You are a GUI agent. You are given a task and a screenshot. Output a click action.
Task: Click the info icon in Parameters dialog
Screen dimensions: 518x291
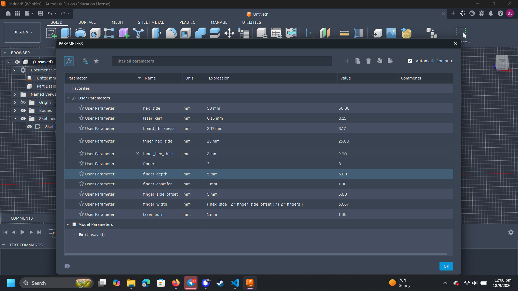tap(67, 266)
